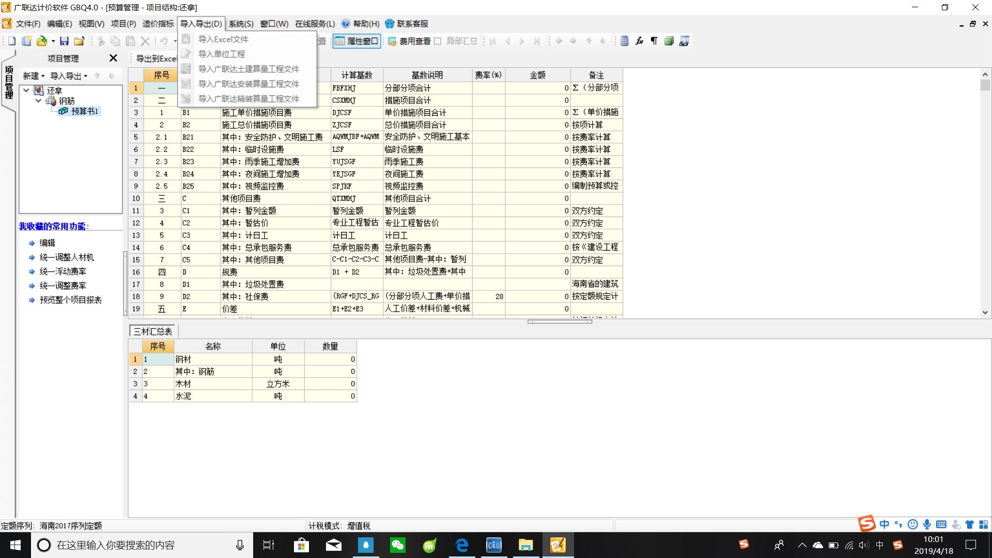
Task: Select 预算书1 in the project tree
Action: click(85, 111)
